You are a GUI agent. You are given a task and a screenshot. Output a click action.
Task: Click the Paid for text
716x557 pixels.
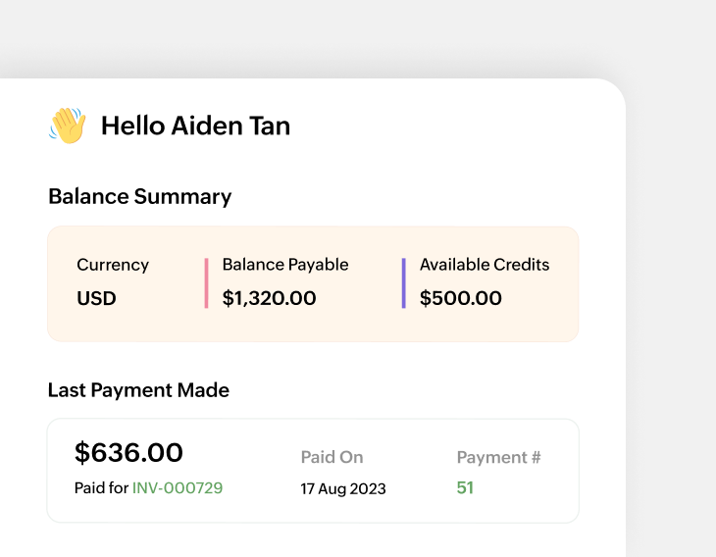point(101,487)
